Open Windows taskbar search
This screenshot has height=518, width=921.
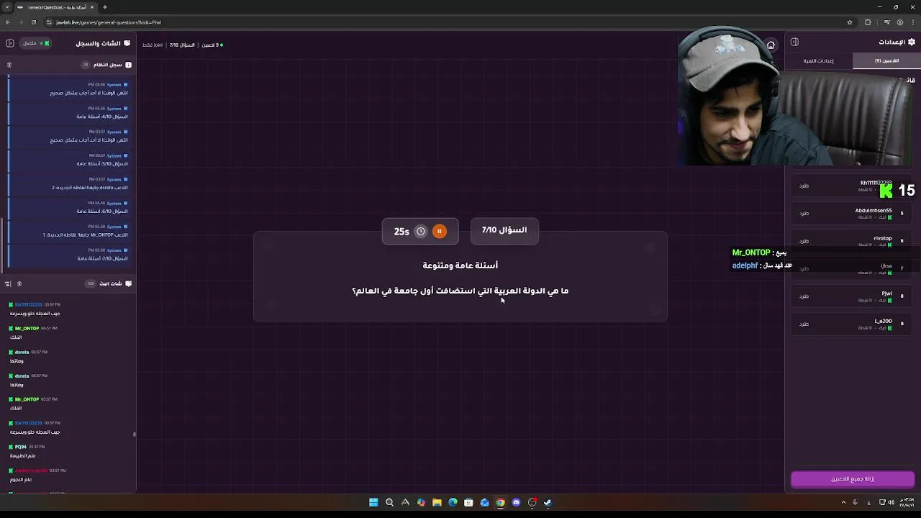389,502
